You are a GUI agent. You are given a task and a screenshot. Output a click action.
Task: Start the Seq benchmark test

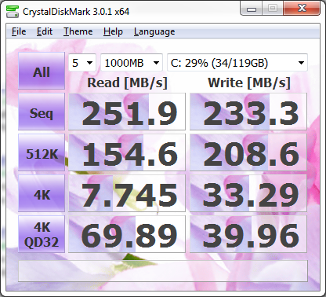[x=42, y=112]
